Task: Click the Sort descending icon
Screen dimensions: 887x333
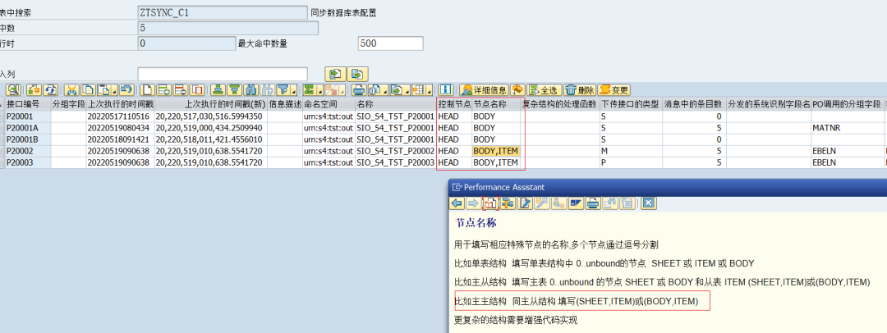Action: [x=233, y=90]
